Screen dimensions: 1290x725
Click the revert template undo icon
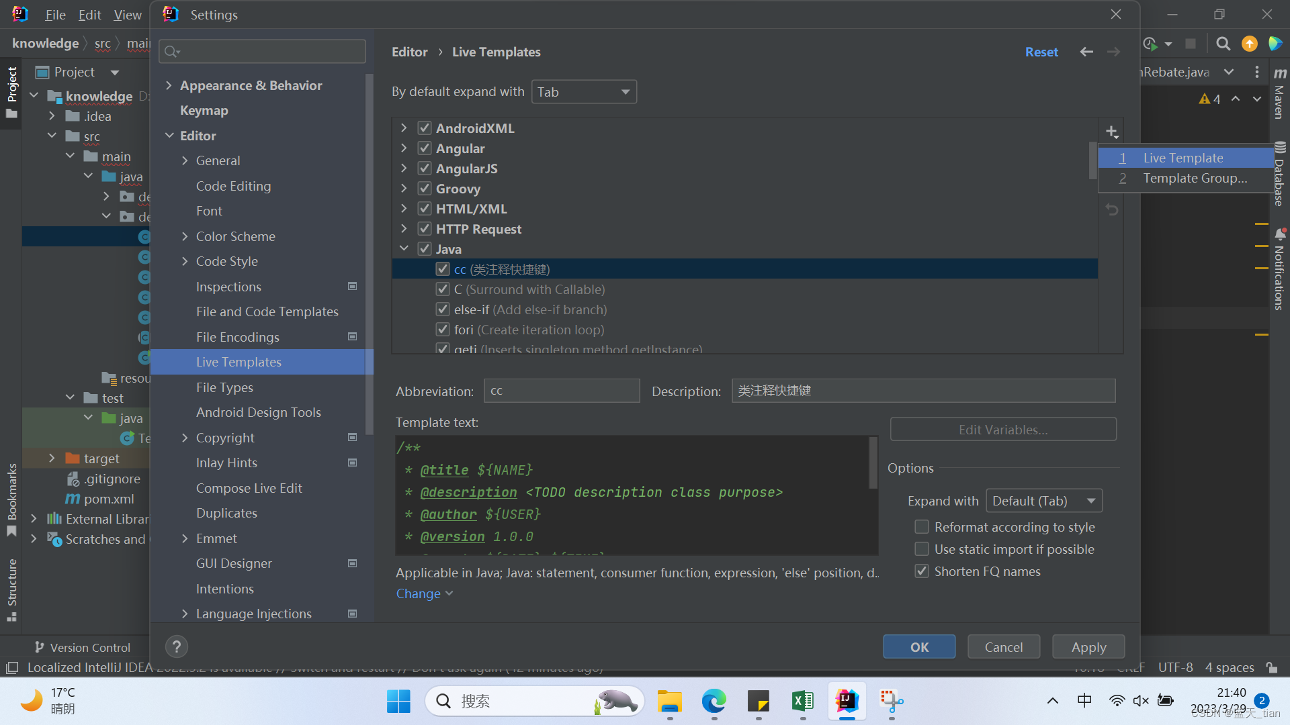coord(1112,210)
